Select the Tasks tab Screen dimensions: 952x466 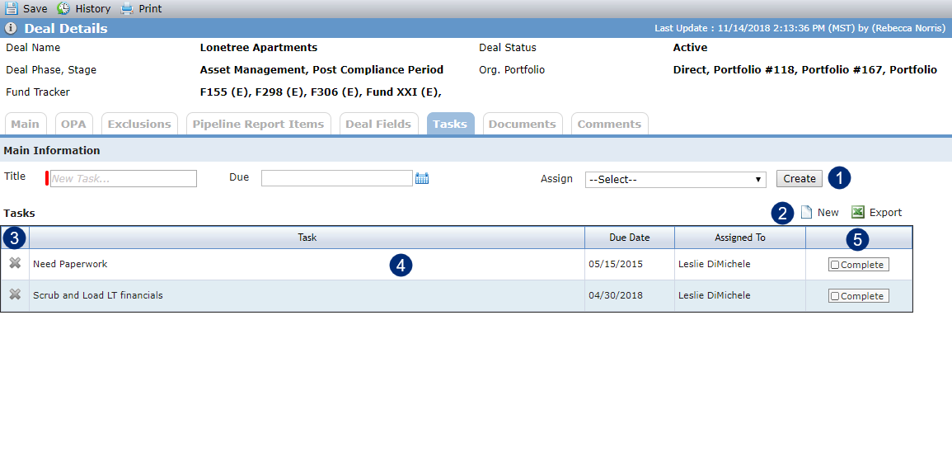[451, 124]
